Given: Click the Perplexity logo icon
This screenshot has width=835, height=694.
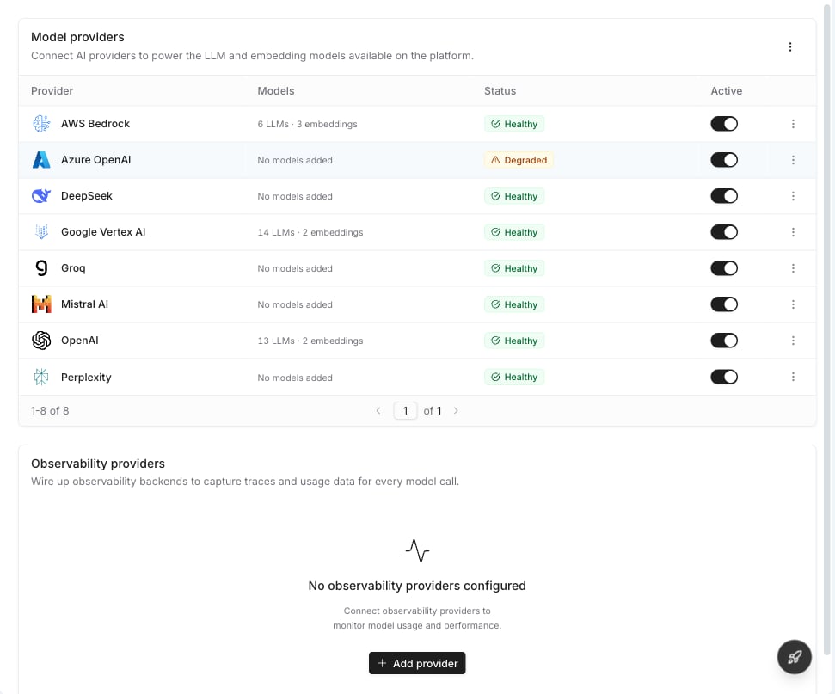Looking at the screenshot, I should [x=41, y=377].
